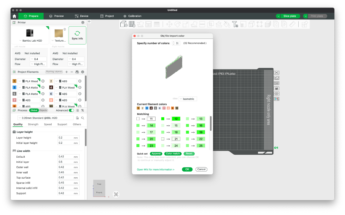The height and width of the screenshot is (215, 345).
Task: Toggle the plate visibility eye icon
Action: [x=276, y=94]
